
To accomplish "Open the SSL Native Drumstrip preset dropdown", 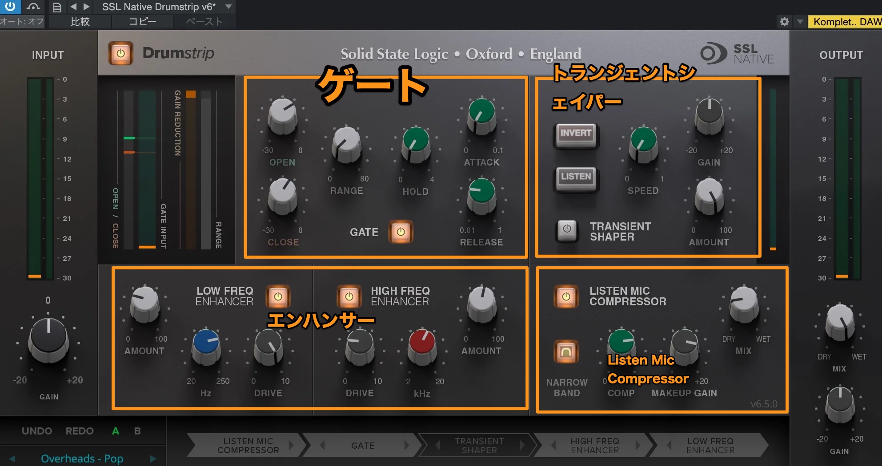I will pyautogui.click(x=229, y=7).
